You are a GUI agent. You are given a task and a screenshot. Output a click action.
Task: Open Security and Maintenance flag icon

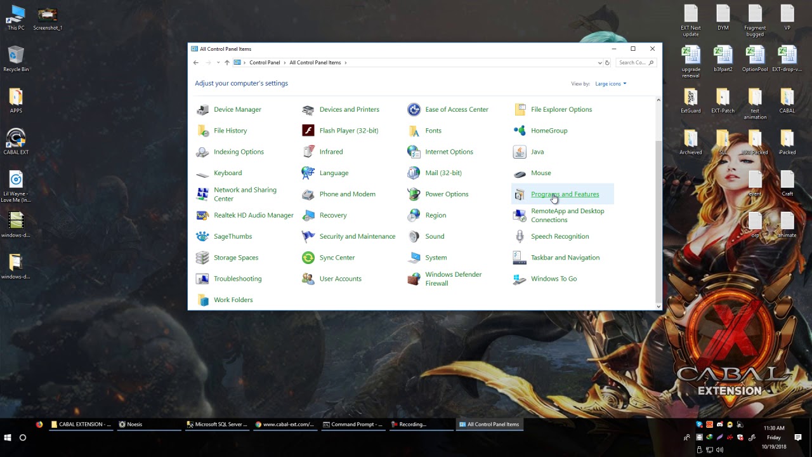pyautogui.click(x=308, y=237)
